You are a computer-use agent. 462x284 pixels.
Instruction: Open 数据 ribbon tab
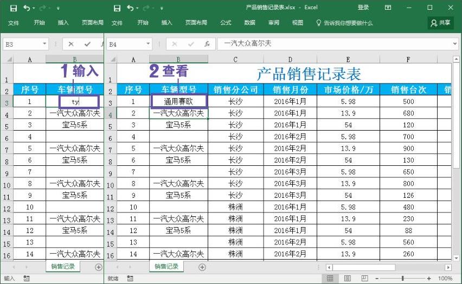pos(249,23)
